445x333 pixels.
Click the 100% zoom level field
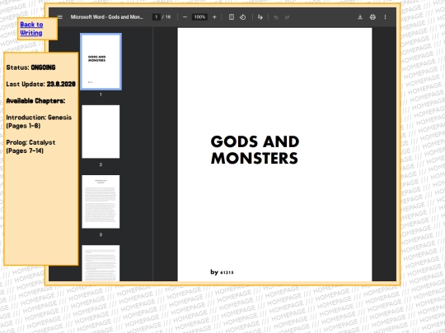click(x=199, y=17)
